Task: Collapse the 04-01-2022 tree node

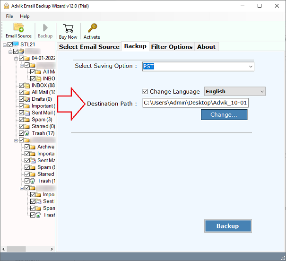Action: tap(16, 59)
